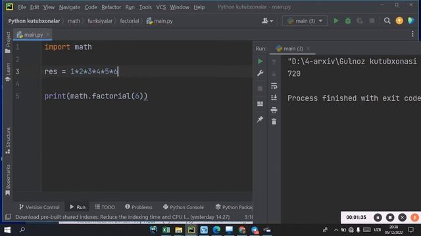Click the Stop square icon in Run panel
The height and width of the screenshot is (236, 421).
coord(260,88)
